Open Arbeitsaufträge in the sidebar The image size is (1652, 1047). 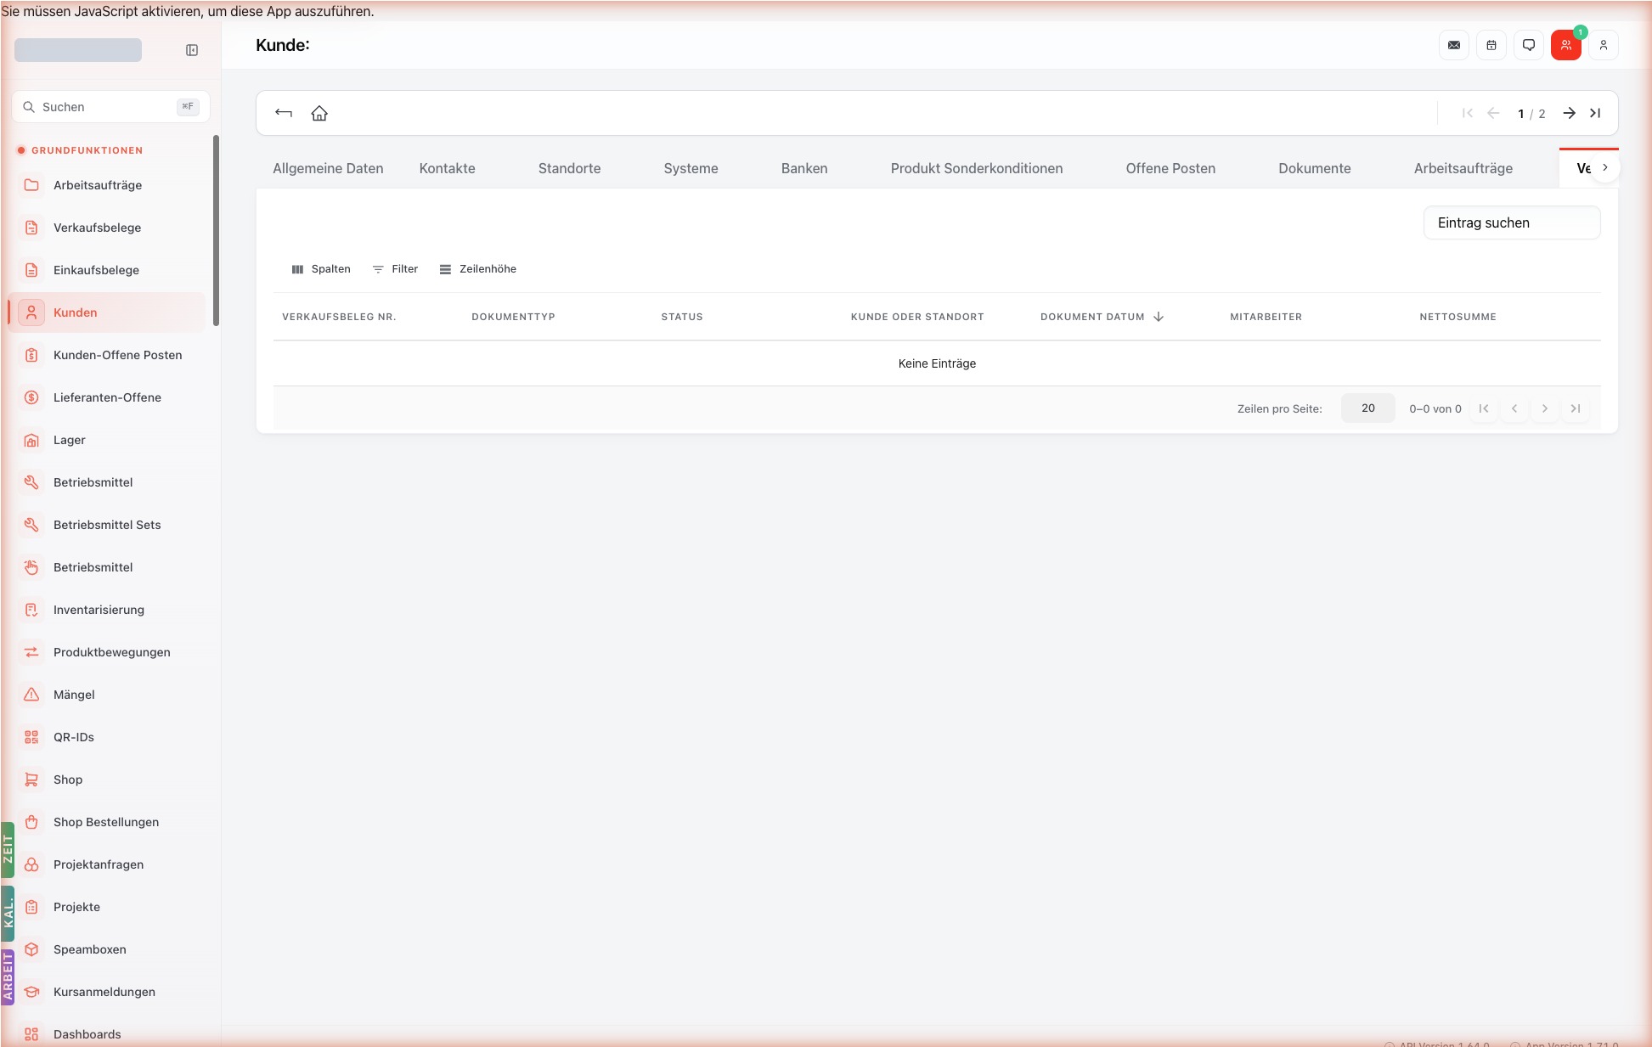[x=107, y=185]
